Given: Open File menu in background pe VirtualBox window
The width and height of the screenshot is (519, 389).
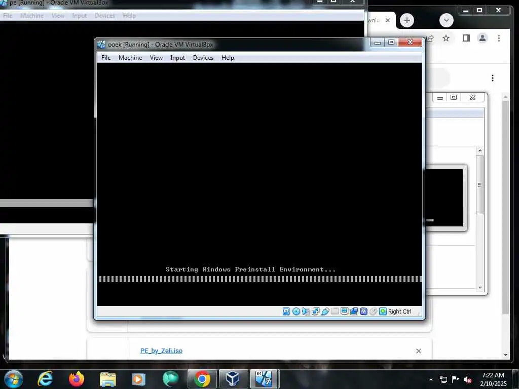Looking at the screenshot, I should (8, 16).
